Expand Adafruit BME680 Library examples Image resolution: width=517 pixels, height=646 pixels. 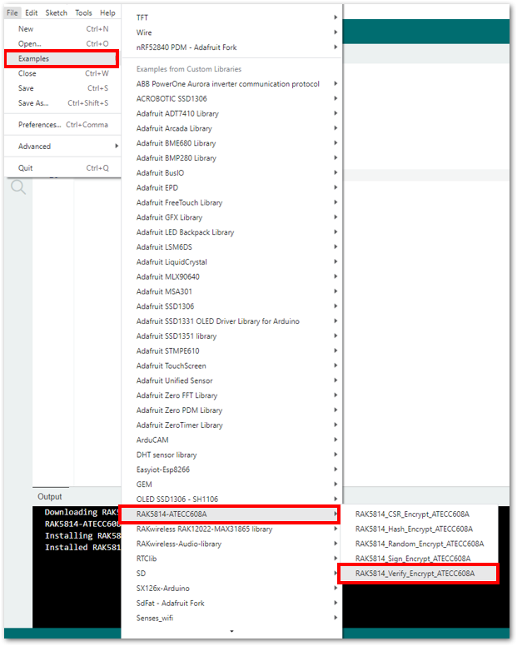tap(232, 143)
